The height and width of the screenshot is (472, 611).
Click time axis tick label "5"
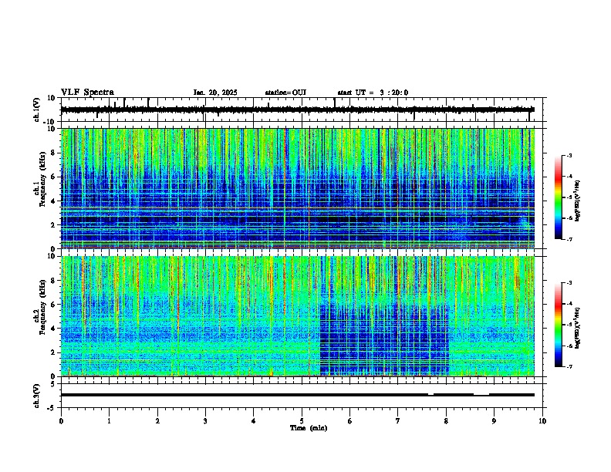tap(302, 421)
